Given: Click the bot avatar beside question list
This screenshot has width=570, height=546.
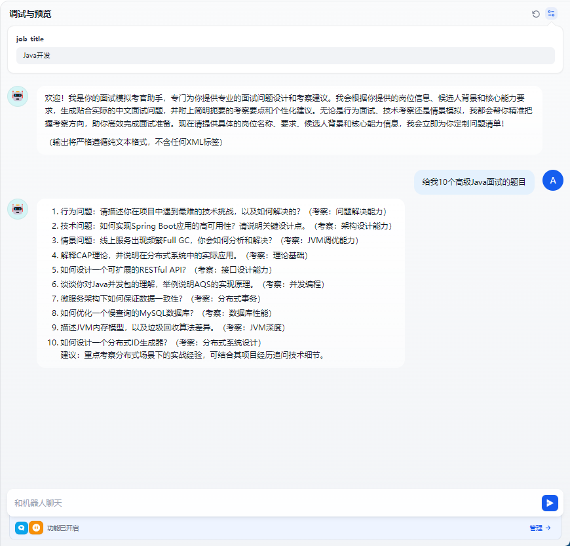Looking at the screenshot, I should point(18,209).
